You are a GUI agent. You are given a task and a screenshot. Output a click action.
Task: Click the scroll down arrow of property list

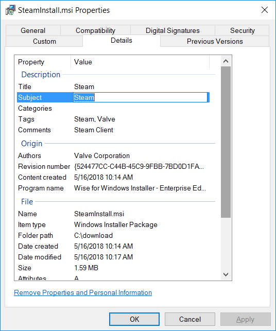pos(226,274)
